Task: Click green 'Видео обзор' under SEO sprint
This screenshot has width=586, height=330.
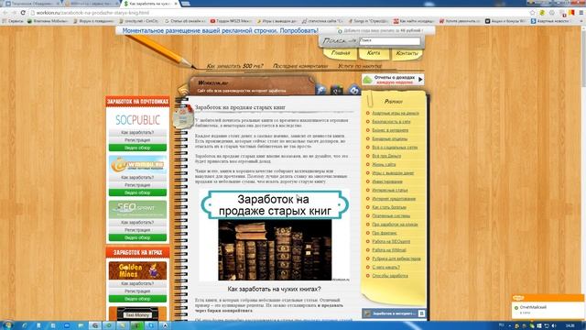Action: point(137,237)
